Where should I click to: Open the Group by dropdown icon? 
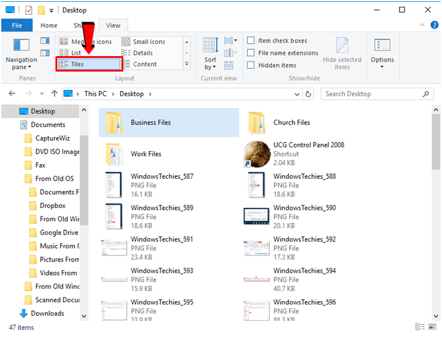pyautogui.click(x=231, y=41)
